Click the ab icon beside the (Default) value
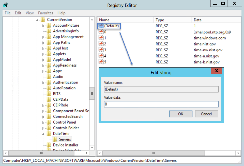 [x=101, y=26]
